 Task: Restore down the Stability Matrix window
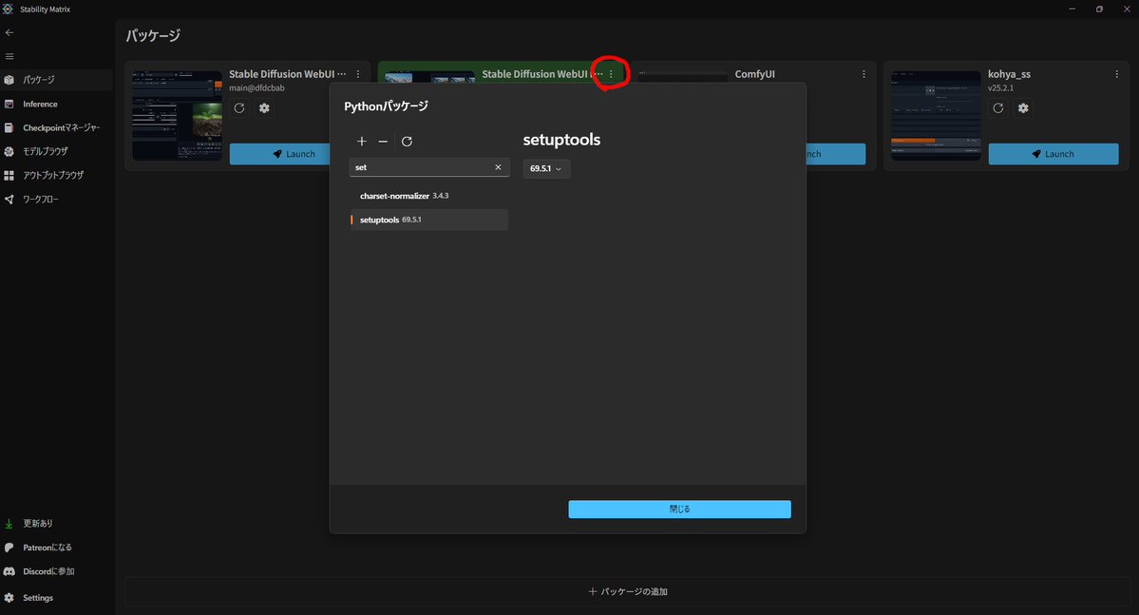tap(1099, 9)
